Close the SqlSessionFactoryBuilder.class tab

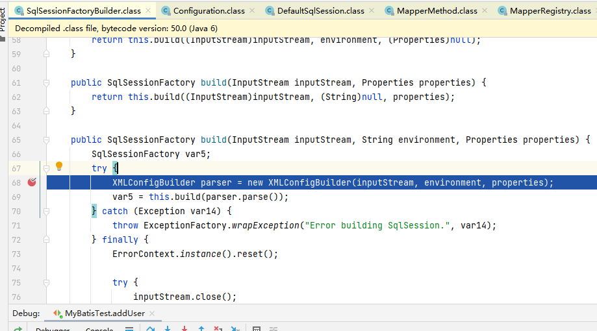(x=148, y=10)
